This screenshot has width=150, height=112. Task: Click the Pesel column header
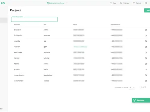pyautogui.click(x=75, y=25)
